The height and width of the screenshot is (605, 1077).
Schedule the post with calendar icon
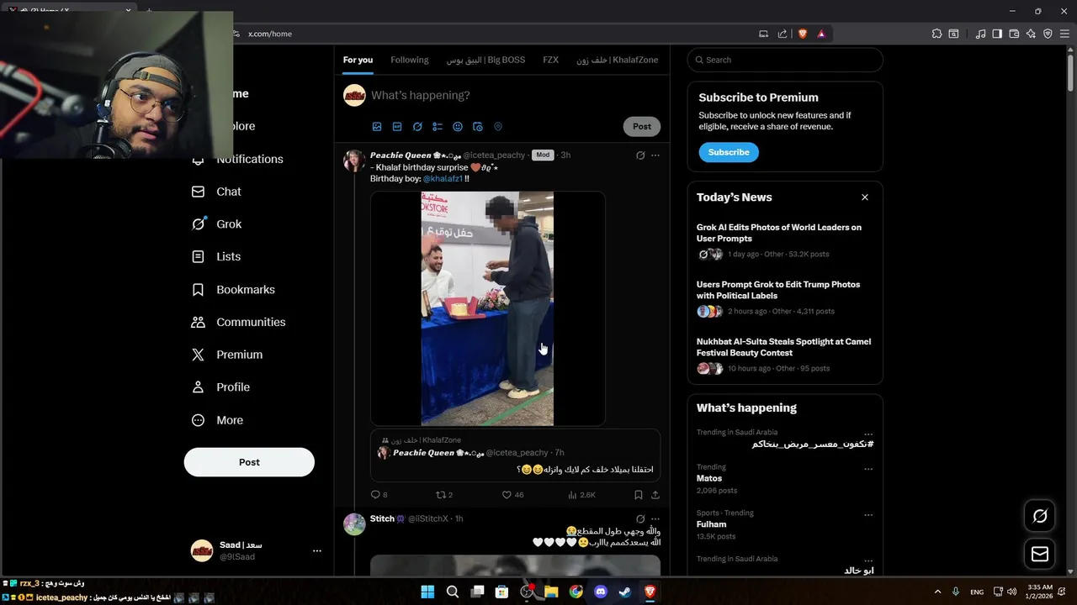coord(478,127)
